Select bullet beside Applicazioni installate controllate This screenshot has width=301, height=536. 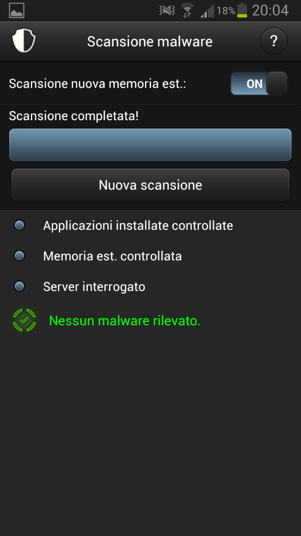(19, 225)
